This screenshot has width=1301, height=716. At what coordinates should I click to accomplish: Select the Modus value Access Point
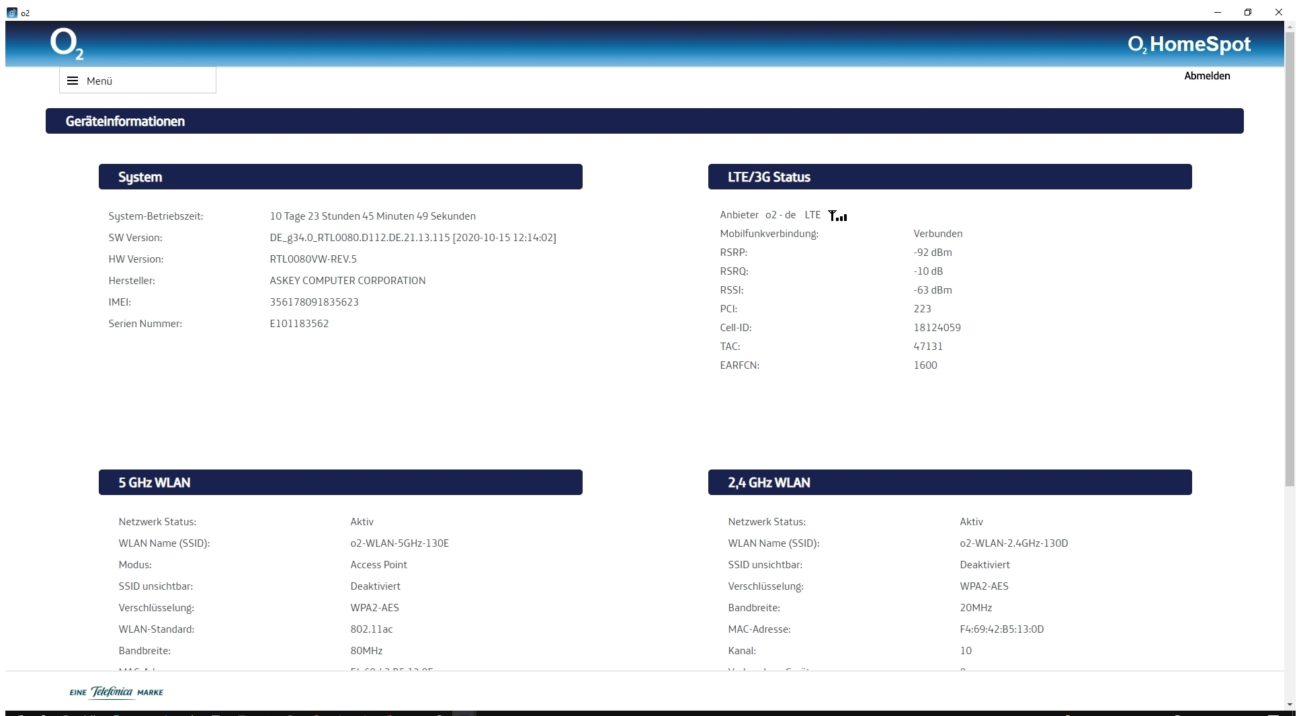[x=379, y=565]
